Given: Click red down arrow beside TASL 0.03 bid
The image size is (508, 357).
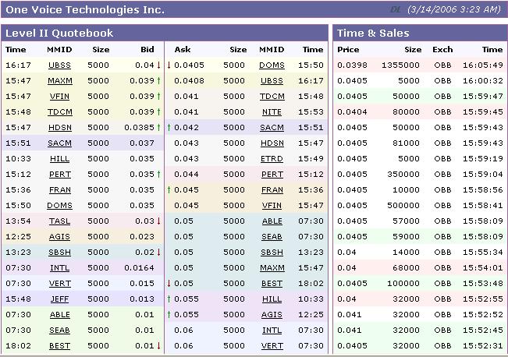Looking at the screenshot, I should tap(158, 221).
